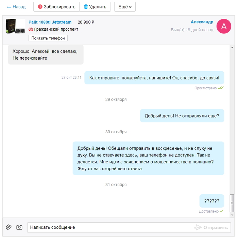Open the Palit 1080ti Jetstream listing link

click(x=50, y=22)
